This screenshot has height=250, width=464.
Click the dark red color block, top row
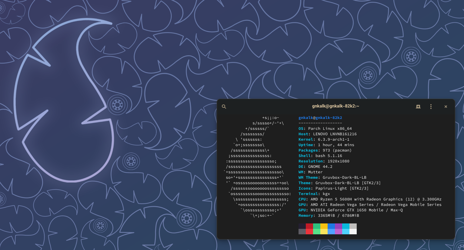pos(309,226)
